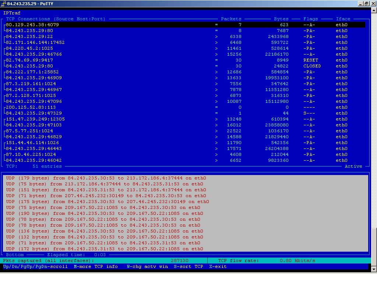The image size is (377, 283).
Task: Minimize the PuTTY window
Action: tap(360, 4)
